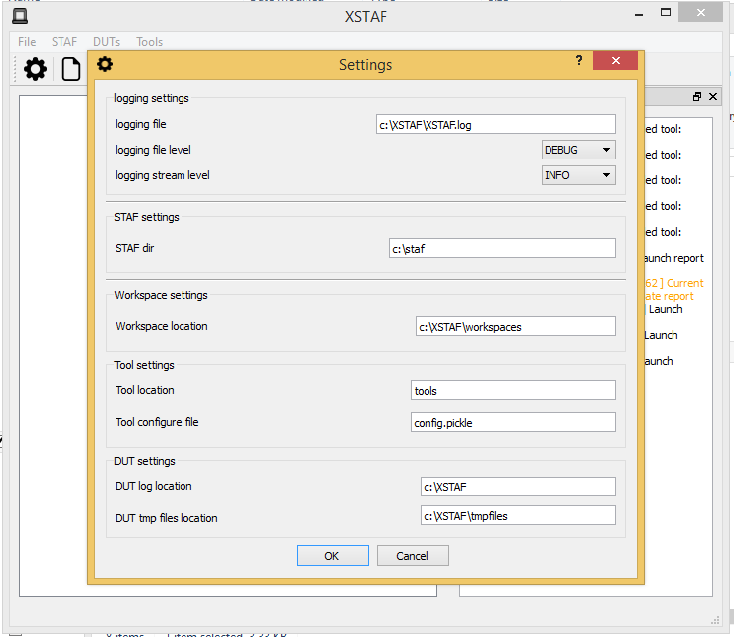Float the docked side panel
Screen dimensions: 734x637
pos(697,97)
